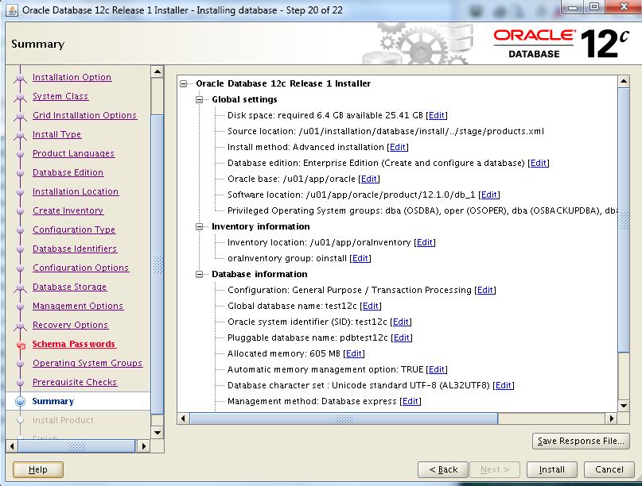Click the Java installer title bar icon

(x=12, y=10)
